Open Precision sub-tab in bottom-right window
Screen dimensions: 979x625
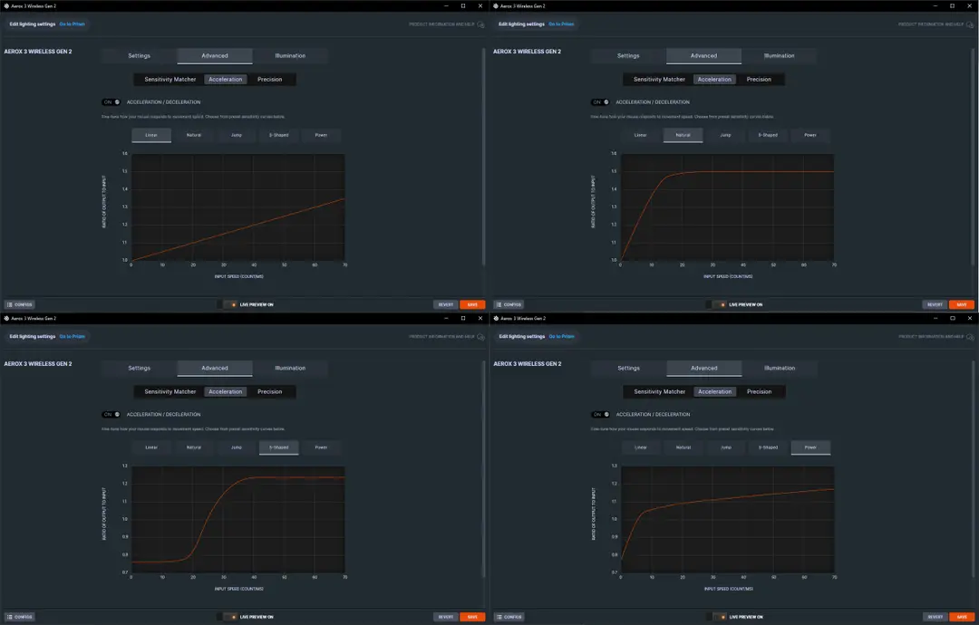click(x=760, y=392)
